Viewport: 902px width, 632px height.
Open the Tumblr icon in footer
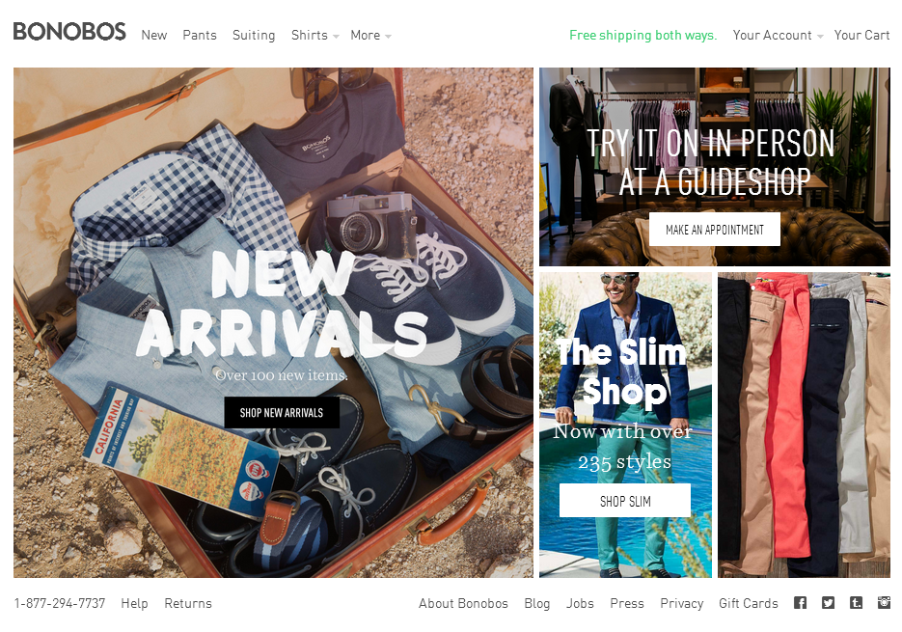[x=856, y=603]
